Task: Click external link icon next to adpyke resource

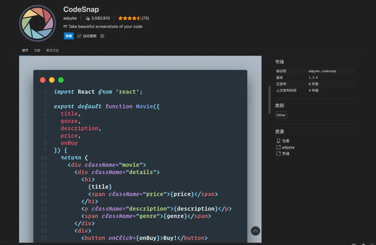Action: coord(279,147)
